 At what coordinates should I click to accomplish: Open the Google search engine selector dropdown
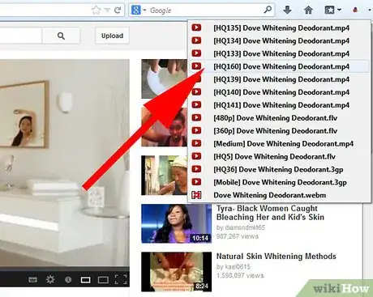coord(139,11)
